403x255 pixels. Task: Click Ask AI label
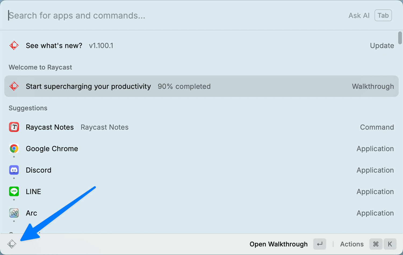(359, 16)
